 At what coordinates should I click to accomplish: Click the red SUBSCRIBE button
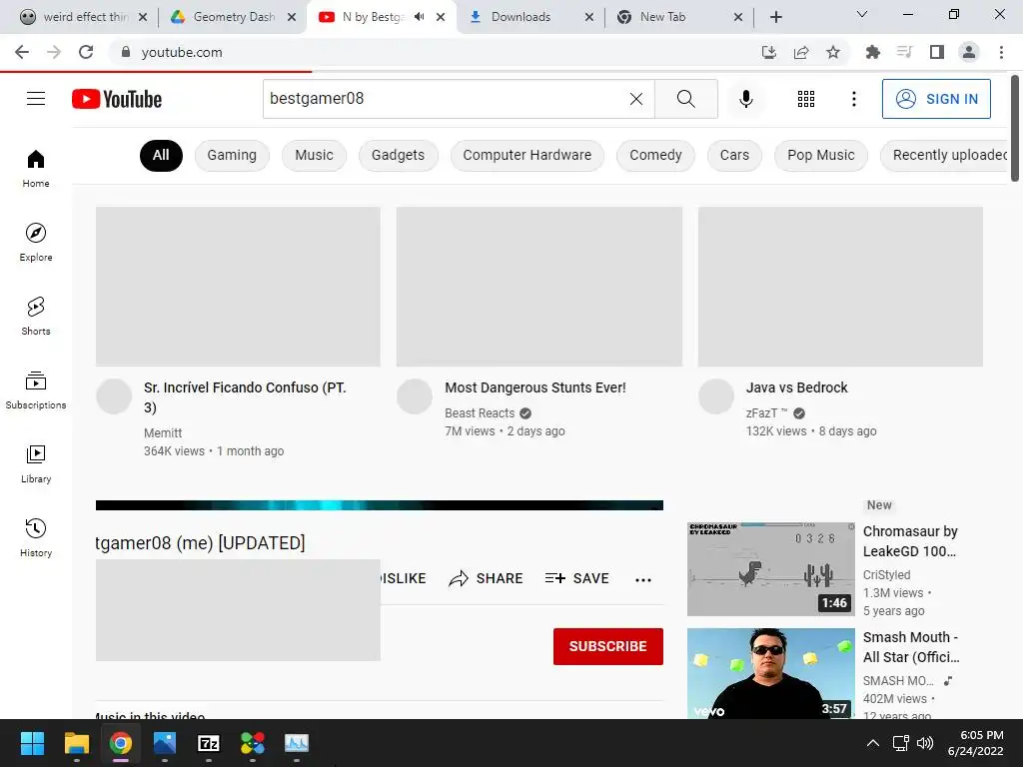(x=608, y=646)
